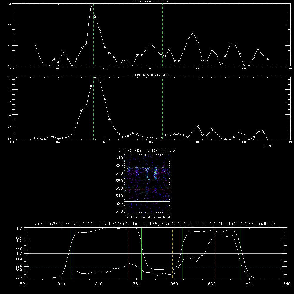The height and width of the screenshot is (294, 294).
Task: Click the 'max1 0.625' value in the stats header
Action: (80, 224)
